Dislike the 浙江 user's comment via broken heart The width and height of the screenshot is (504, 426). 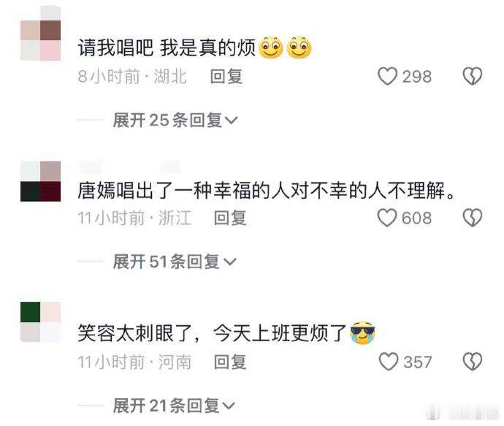coord(472,218)
